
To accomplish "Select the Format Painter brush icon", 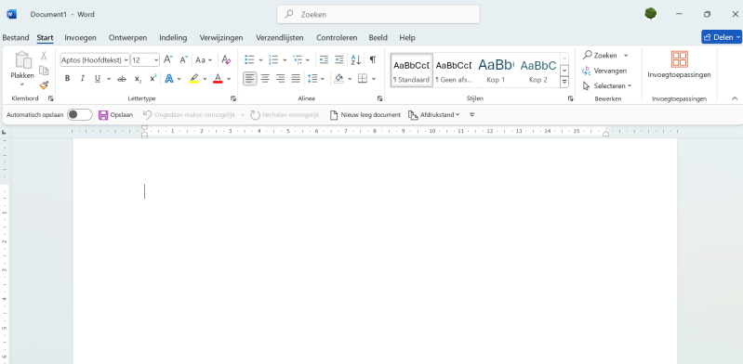I will (44, 85).
